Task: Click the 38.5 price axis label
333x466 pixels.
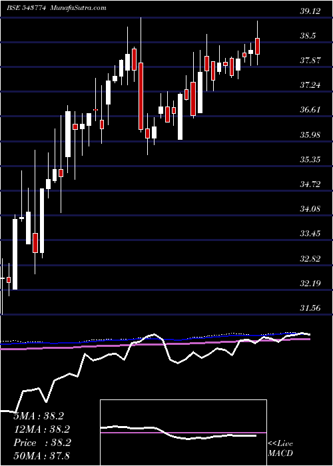Action: (308, 36)
